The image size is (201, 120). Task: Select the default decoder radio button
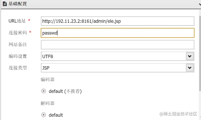coord(44,115)
